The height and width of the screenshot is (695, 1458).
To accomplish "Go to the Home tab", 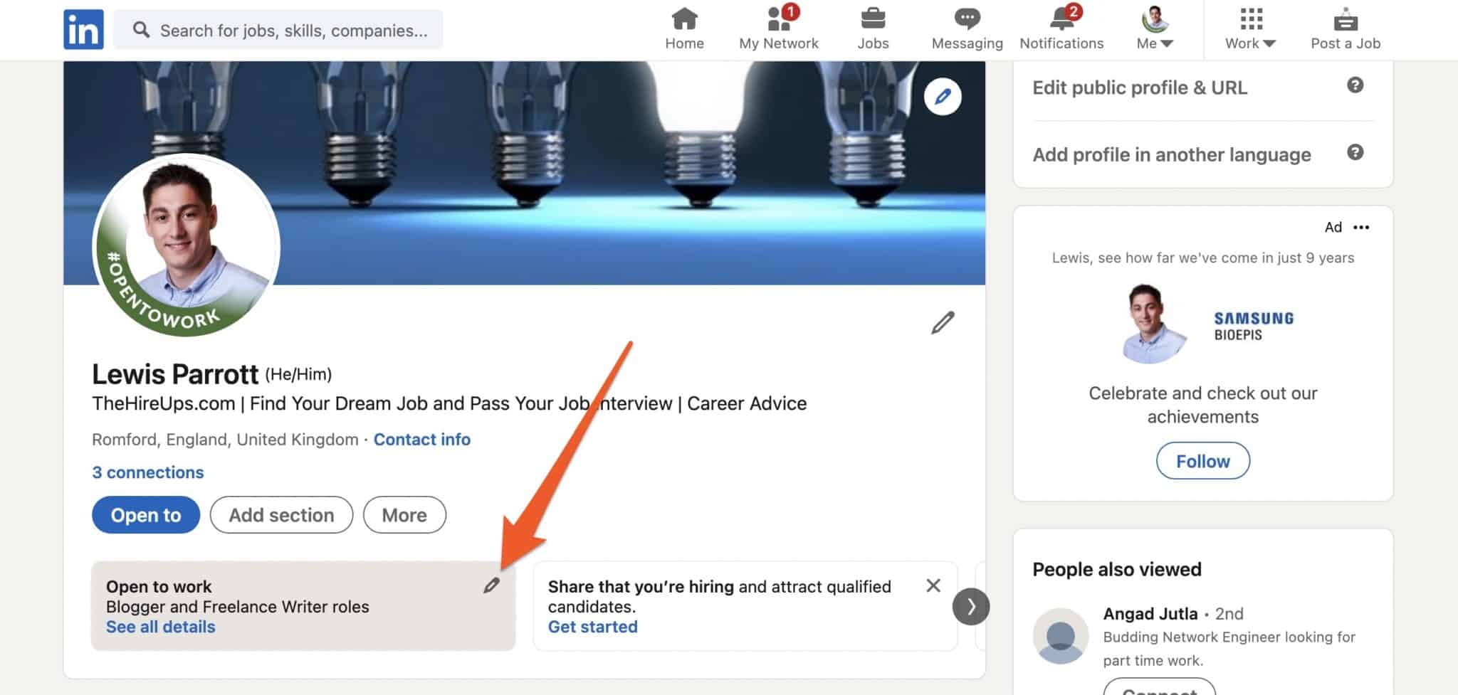I will pos(684,29).
